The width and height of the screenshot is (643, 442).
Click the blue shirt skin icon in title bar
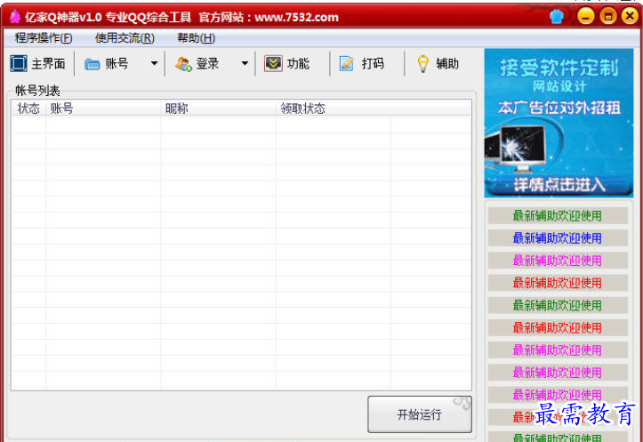(x=557, y=16)
